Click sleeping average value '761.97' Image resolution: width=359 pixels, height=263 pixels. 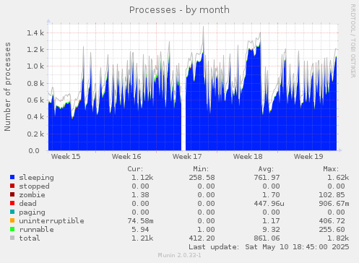[x=267, y=178]
